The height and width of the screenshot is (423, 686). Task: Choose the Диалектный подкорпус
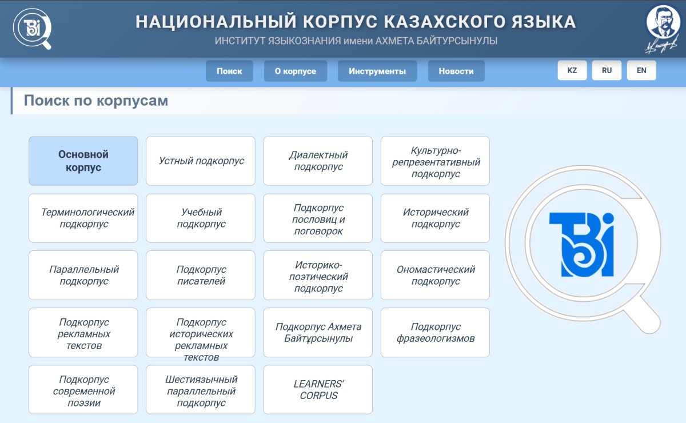[318, 161]
